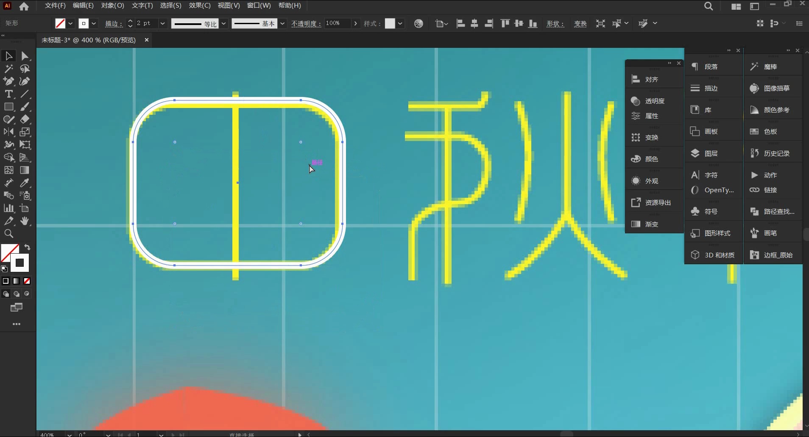Open stroke color dropdown arrow
The width and height of the screenshot is (809, 437).
94,24
